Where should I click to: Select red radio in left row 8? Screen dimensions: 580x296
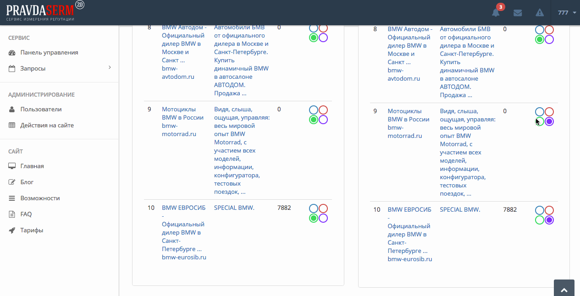pyautogui.click(x=323, y=28)
